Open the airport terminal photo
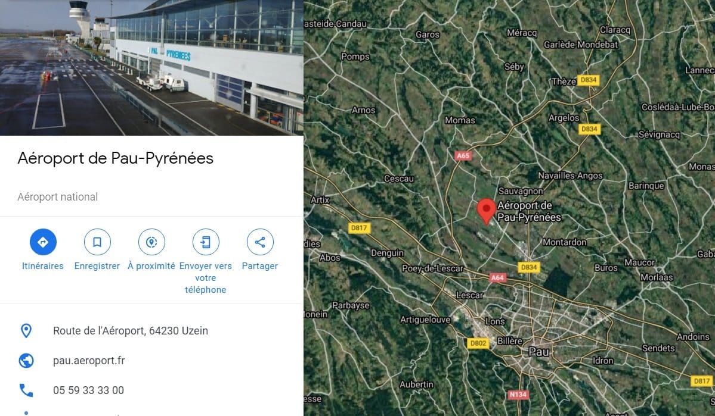This screenshot has width=715, height=416. [151, 67]
